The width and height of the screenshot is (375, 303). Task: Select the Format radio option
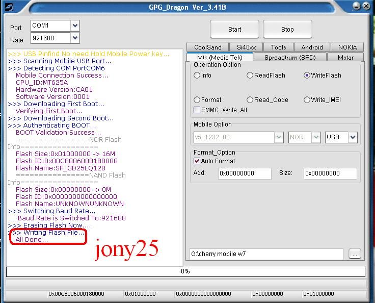coord(197,100)
